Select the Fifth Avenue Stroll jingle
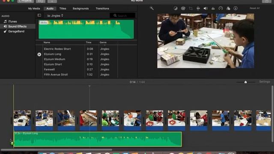 click(56, 74)
